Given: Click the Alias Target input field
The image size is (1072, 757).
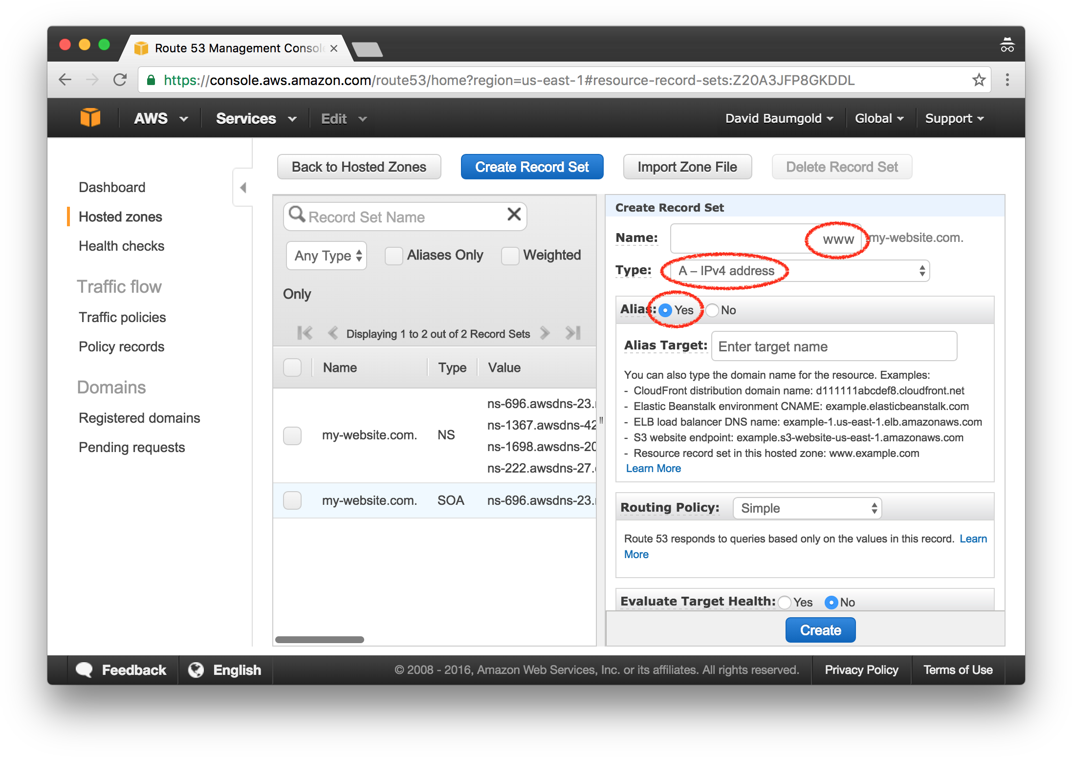Looking at the screenshot, I should coord(834,346).
